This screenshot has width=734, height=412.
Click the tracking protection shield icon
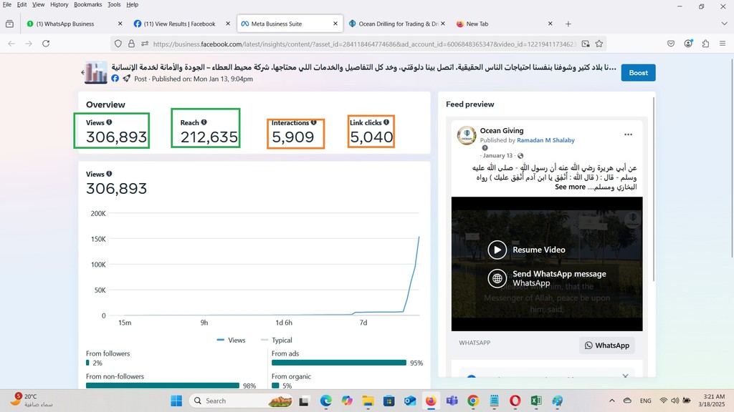118,44
